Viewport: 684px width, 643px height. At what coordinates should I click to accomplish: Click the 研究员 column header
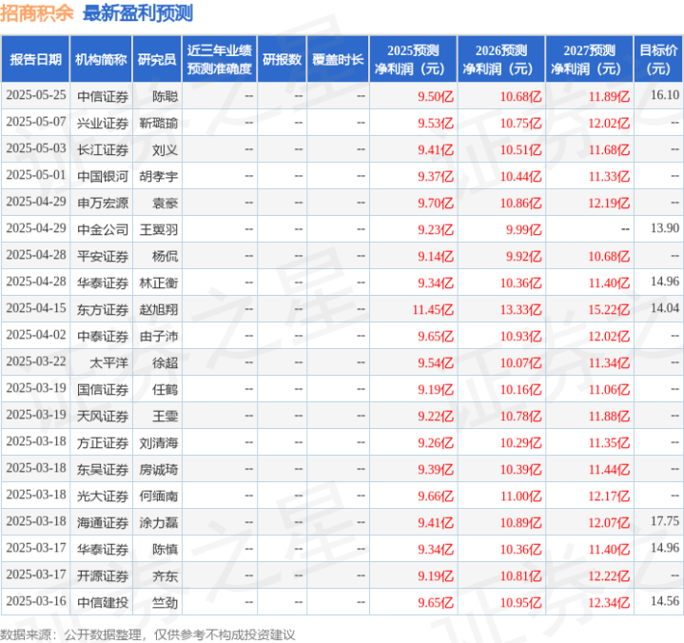[x=157, y=59]
